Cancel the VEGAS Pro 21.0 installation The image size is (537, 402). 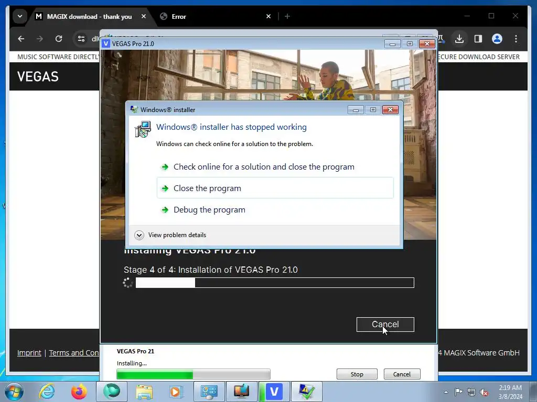coord(385,324)
